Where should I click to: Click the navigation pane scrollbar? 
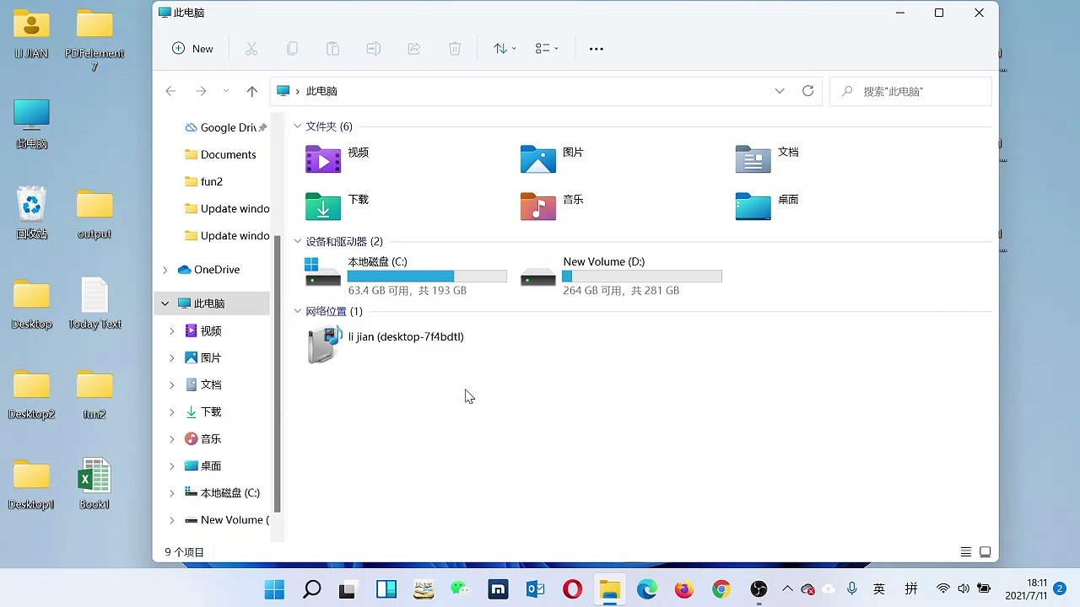pos(277,373)
